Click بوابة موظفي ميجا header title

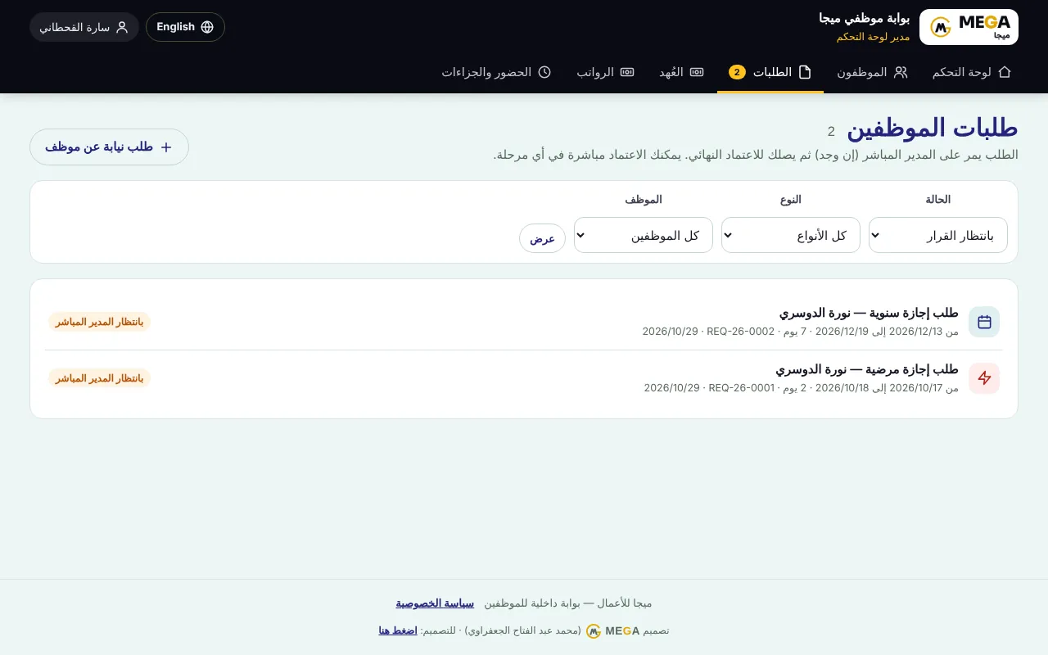click(865, 18)
